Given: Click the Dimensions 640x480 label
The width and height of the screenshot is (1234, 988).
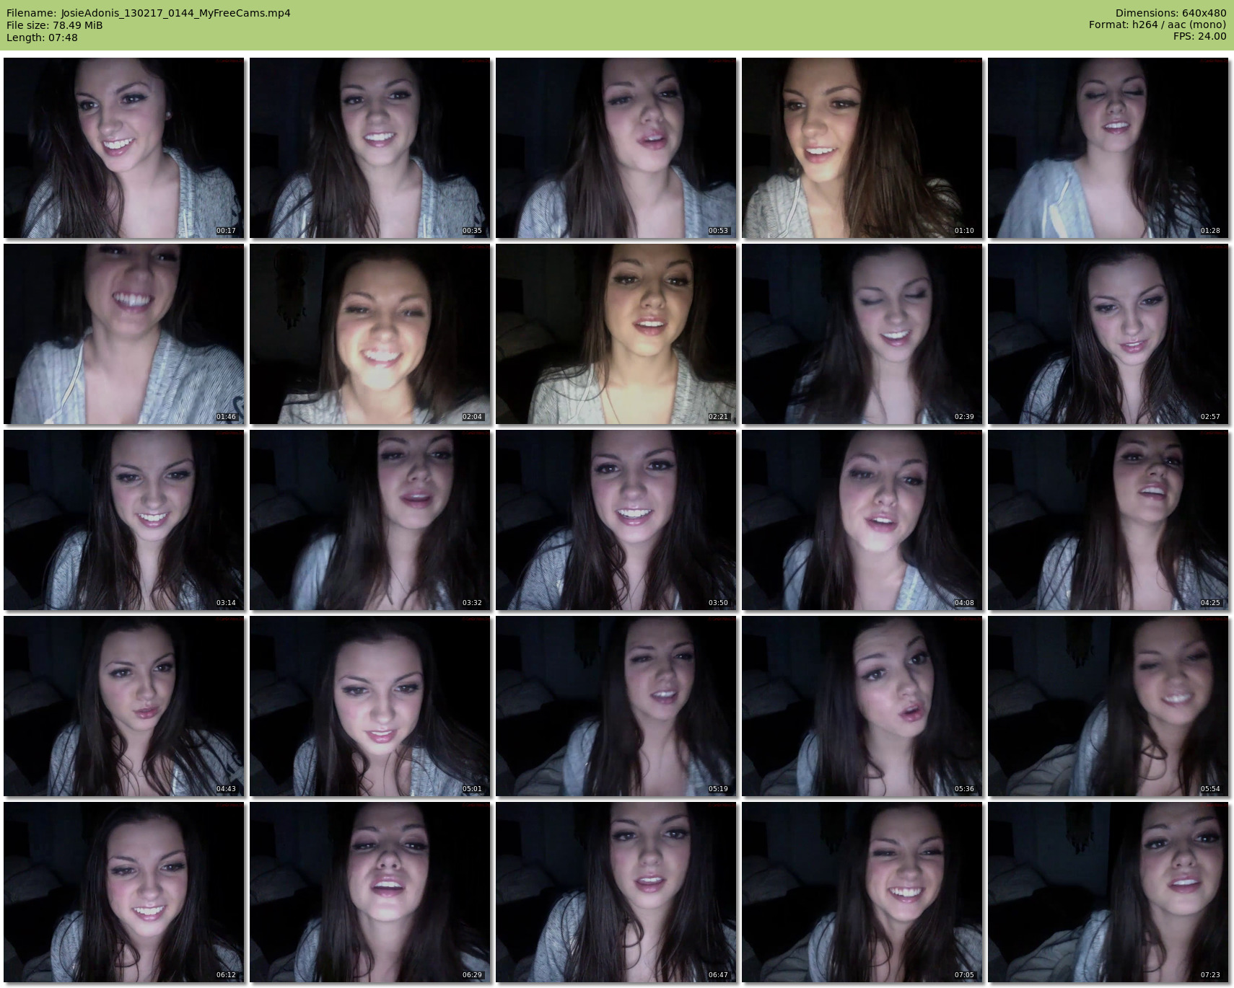Looking at the screenshot, I should (1170, 13).
